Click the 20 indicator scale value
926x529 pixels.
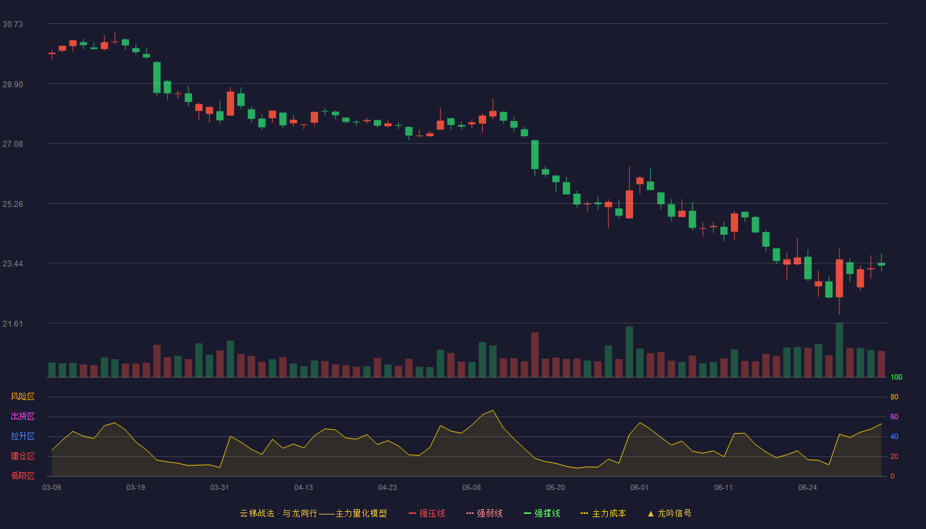click(894, 456)
